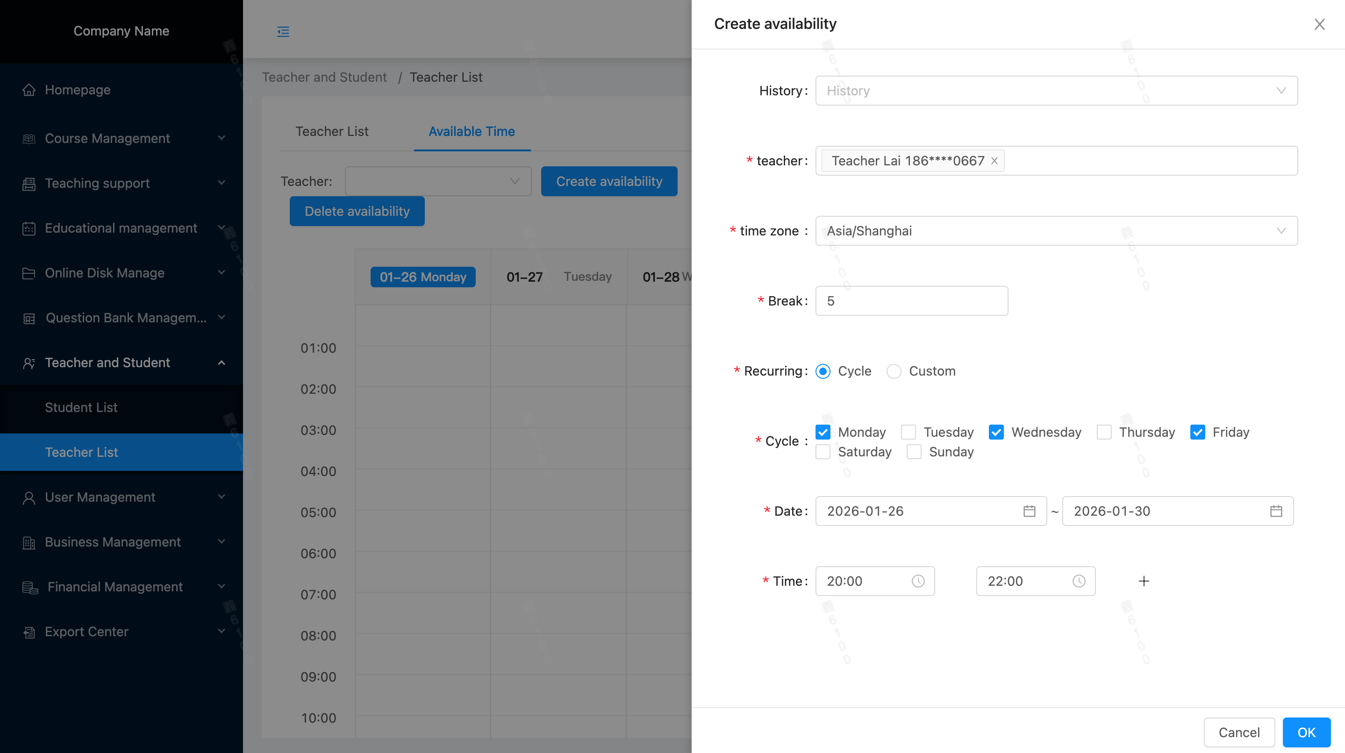Check the Tuesday checkbox

pyautogui.click(x=909, y=432)
